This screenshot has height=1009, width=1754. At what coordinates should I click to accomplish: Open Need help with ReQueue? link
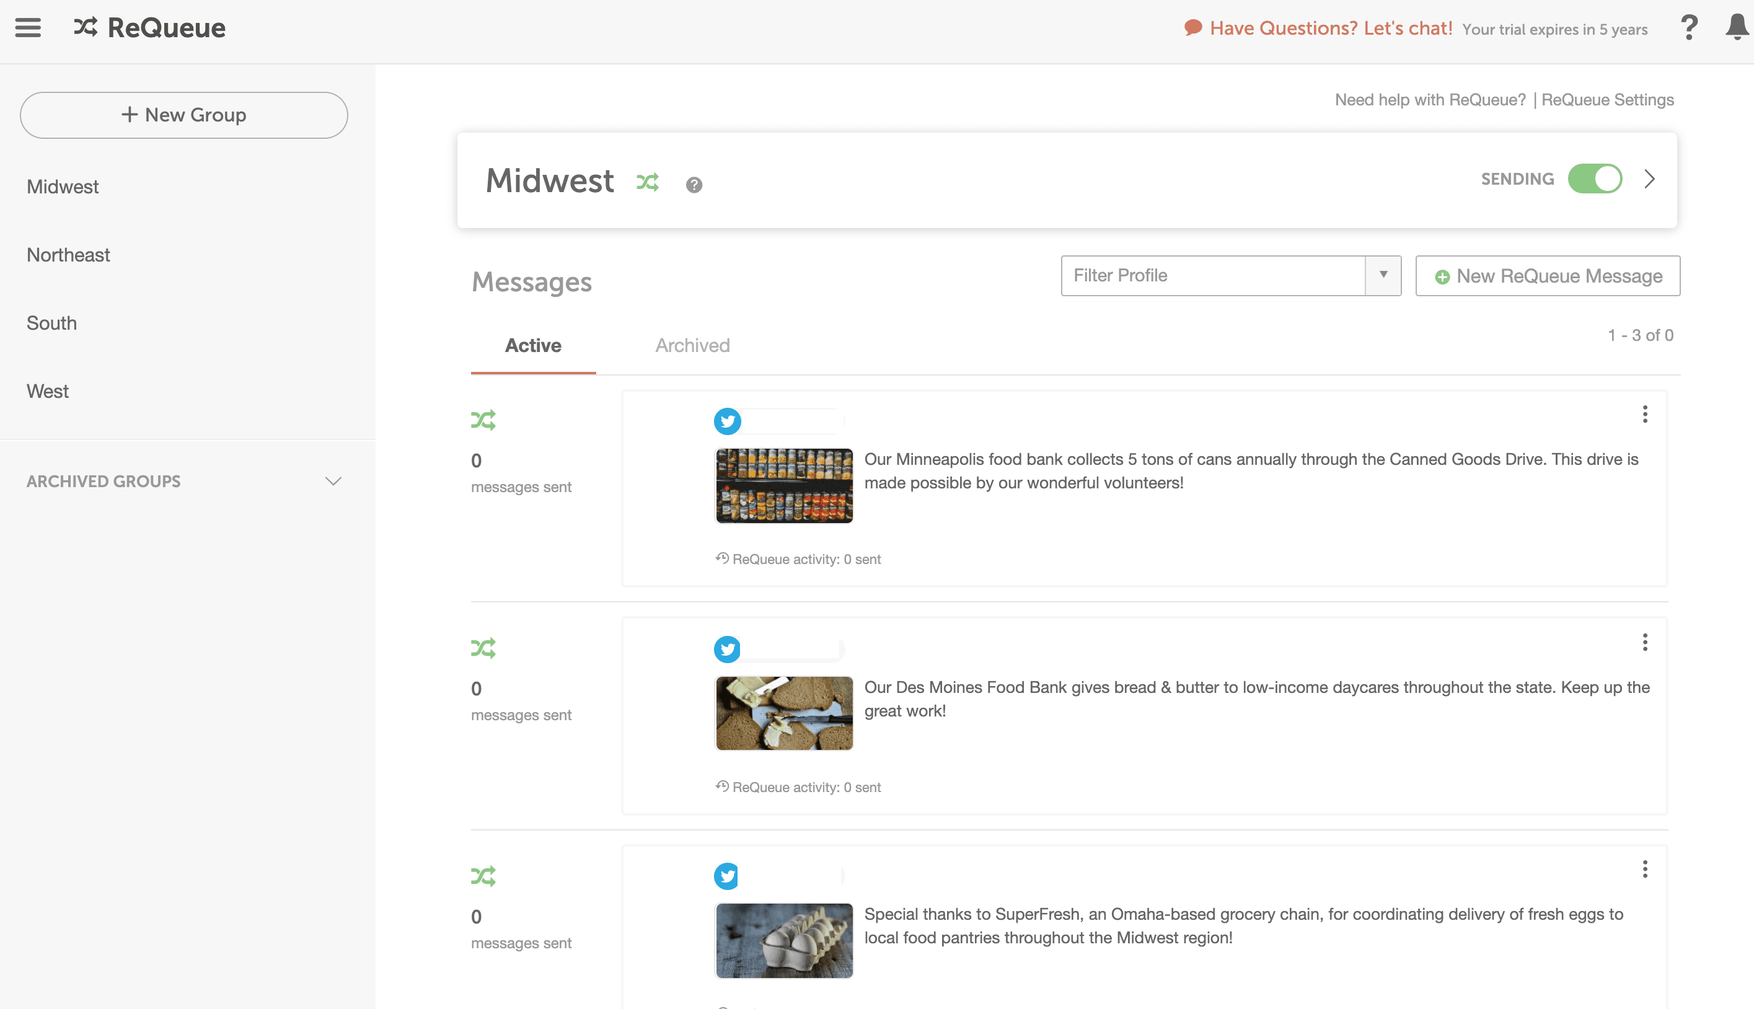pyautogui.click(x=1430, y=100)
